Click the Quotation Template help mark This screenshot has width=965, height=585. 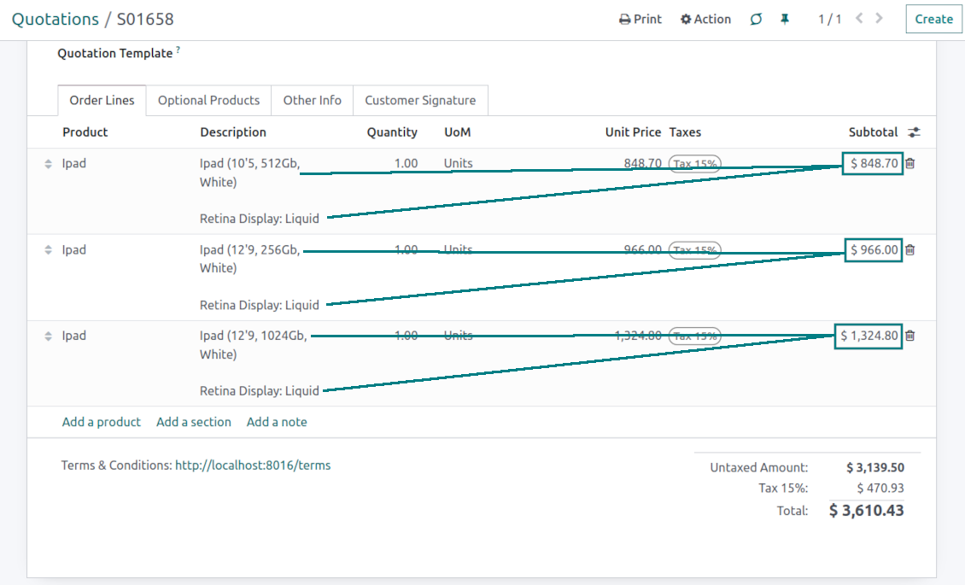point(178,50)
